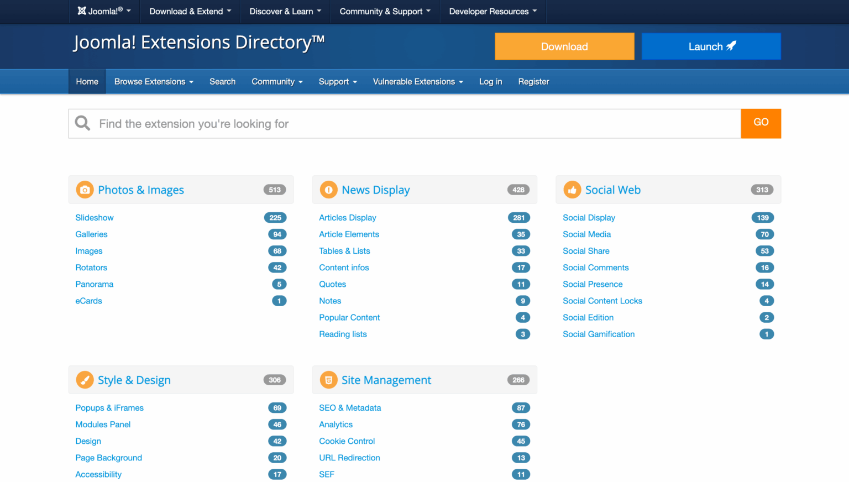Screen dimensions: 849x482
Task: Click the camera icon for Photos & Images
Action: point(85,190)
